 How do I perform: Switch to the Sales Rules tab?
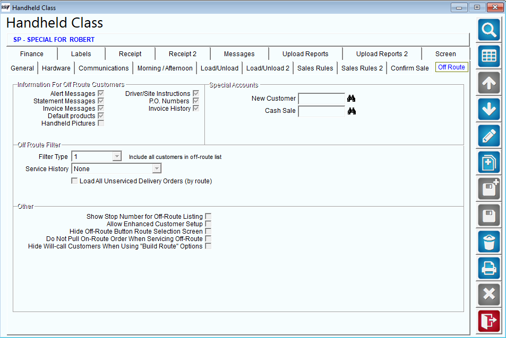click(315, 68)
